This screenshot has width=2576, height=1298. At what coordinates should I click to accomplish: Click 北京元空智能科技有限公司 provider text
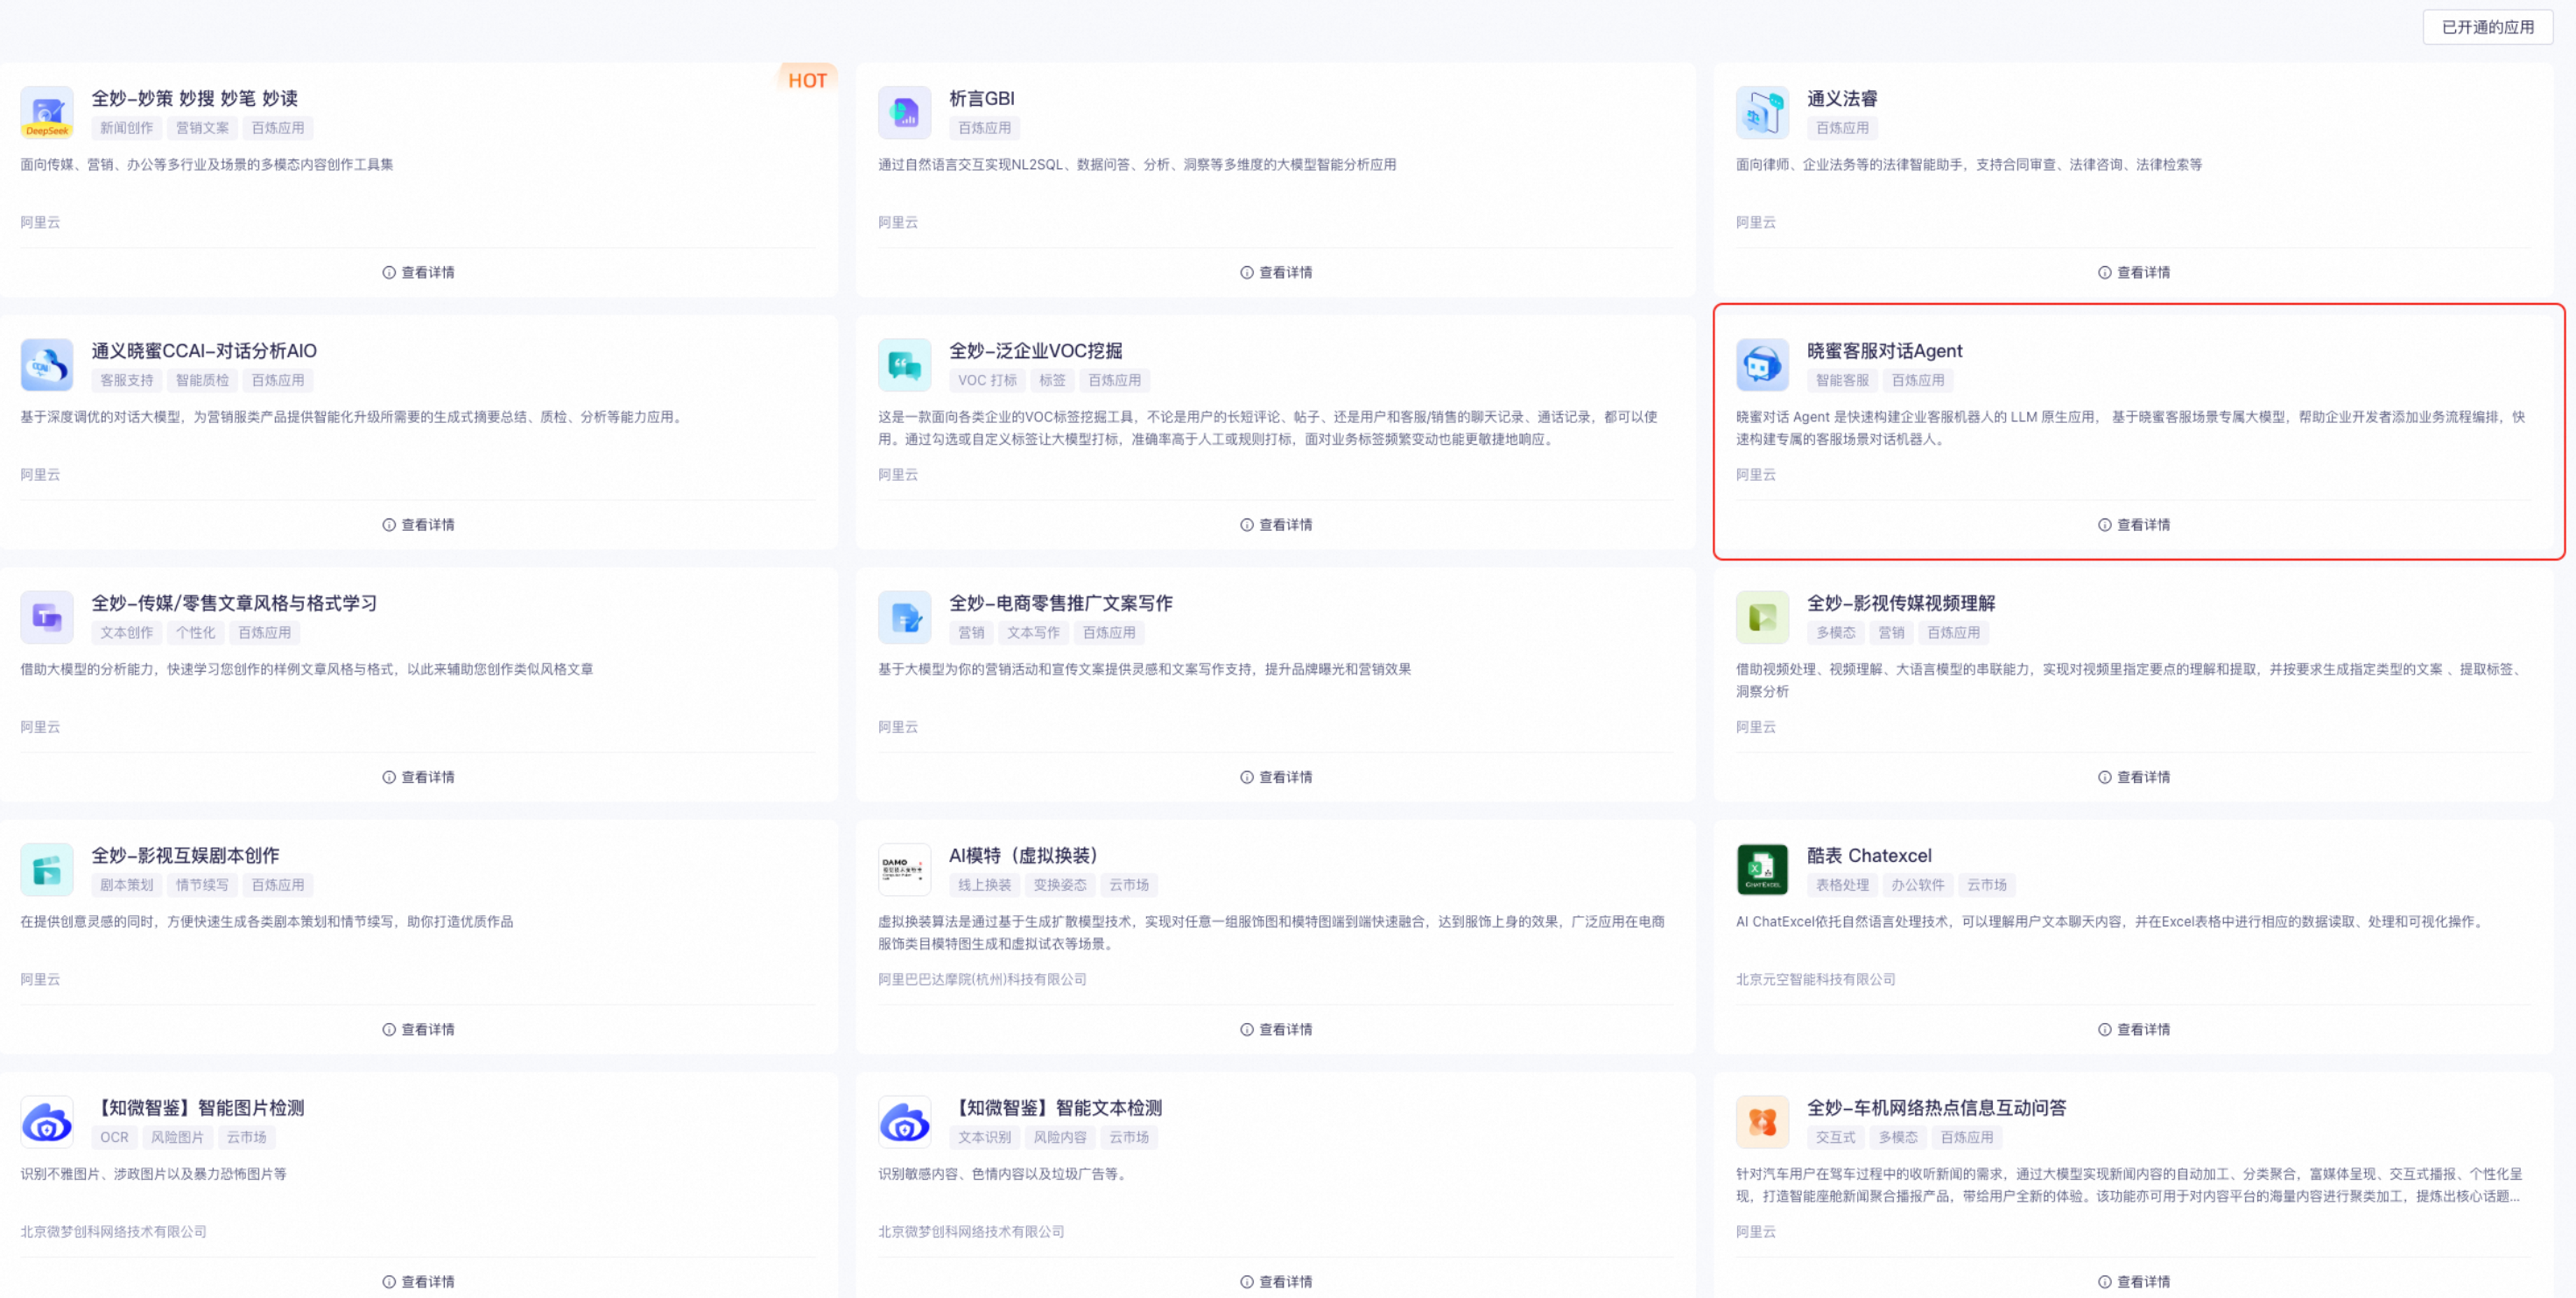coord(1815,979)
